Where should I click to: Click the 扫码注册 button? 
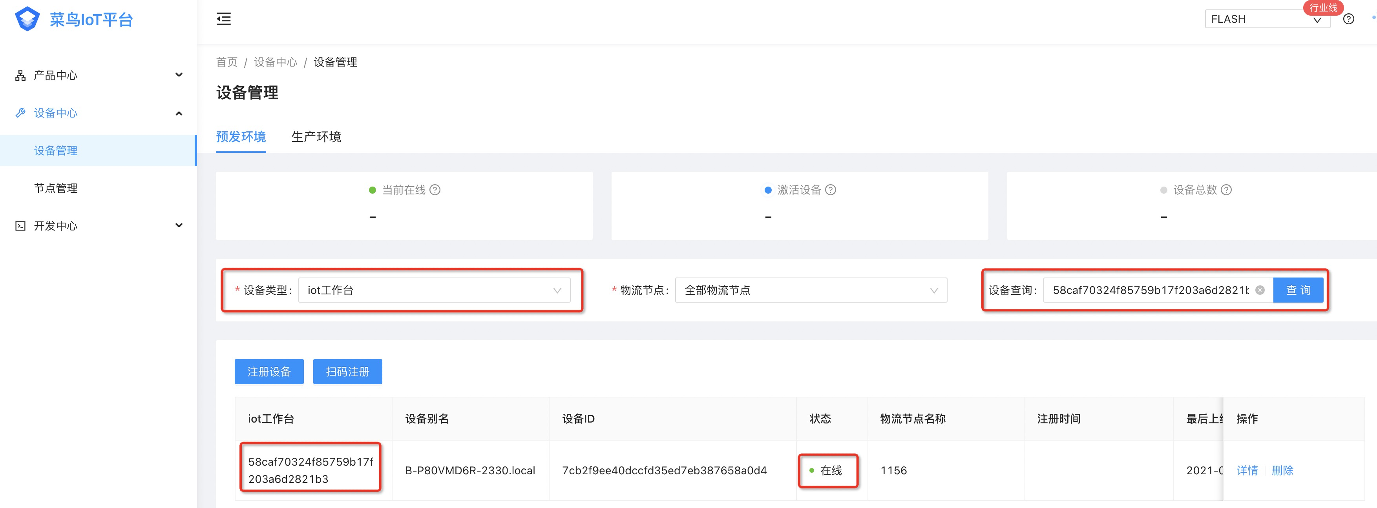tap(347, 372)
